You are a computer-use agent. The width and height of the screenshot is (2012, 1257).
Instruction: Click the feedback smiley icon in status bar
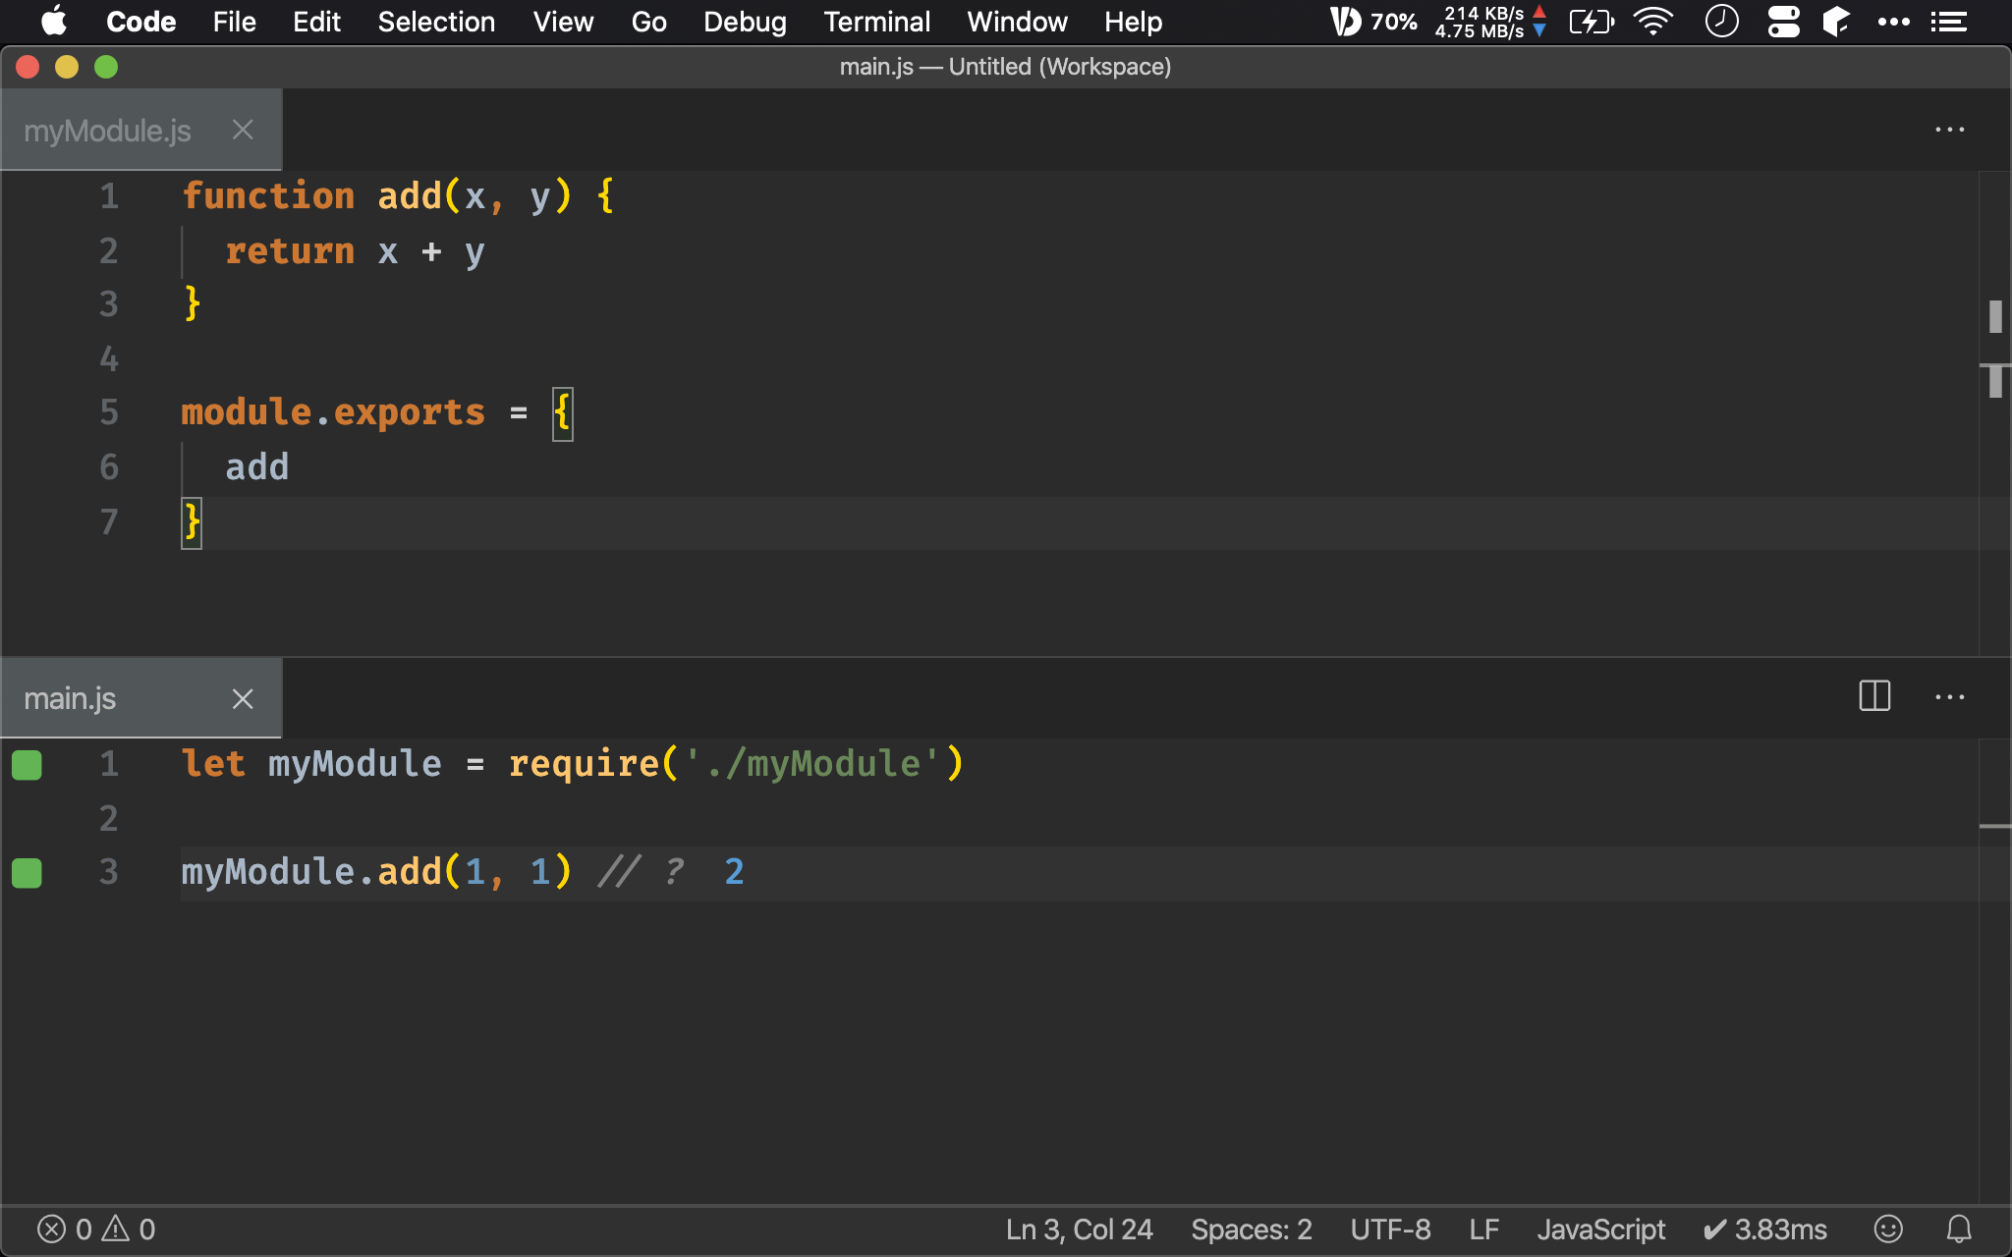[x=1888, y=1229]
